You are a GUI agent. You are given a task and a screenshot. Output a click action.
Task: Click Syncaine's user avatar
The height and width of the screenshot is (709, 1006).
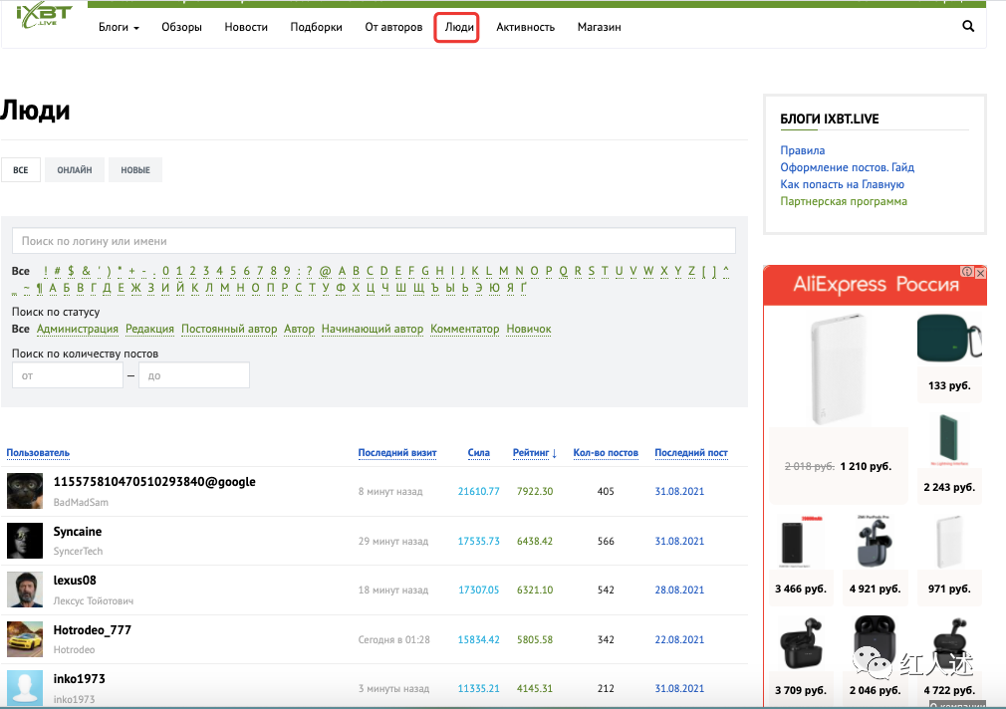click(x=25, y=541)
